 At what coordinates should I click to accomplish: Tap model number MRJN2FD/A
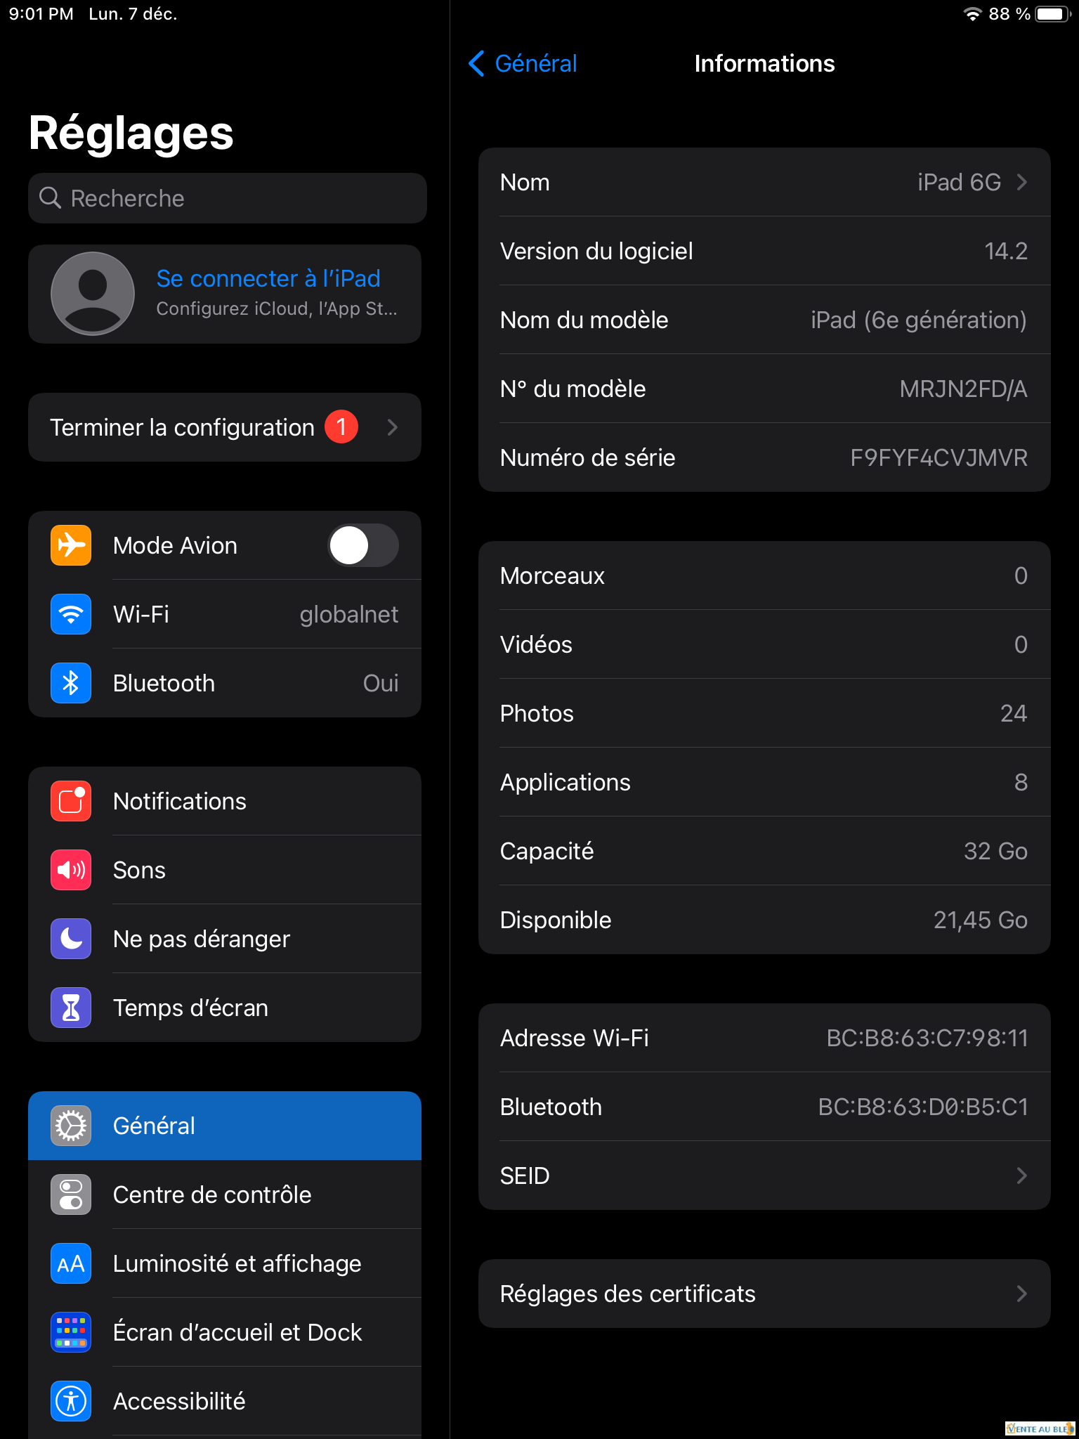[x=963, y=389]
